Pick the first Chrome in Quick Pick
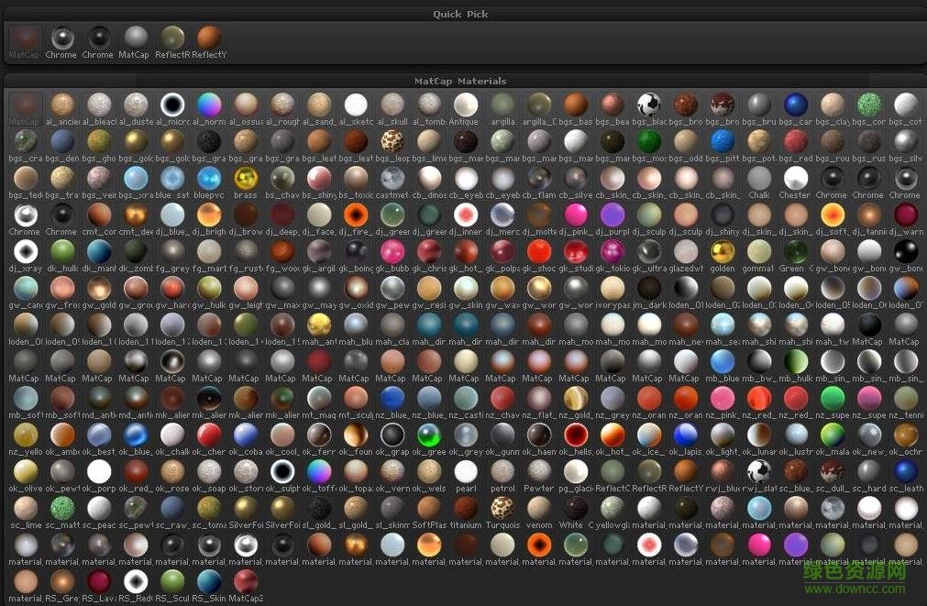The height and width of the screenshot is (606, 927). (61, 39)
